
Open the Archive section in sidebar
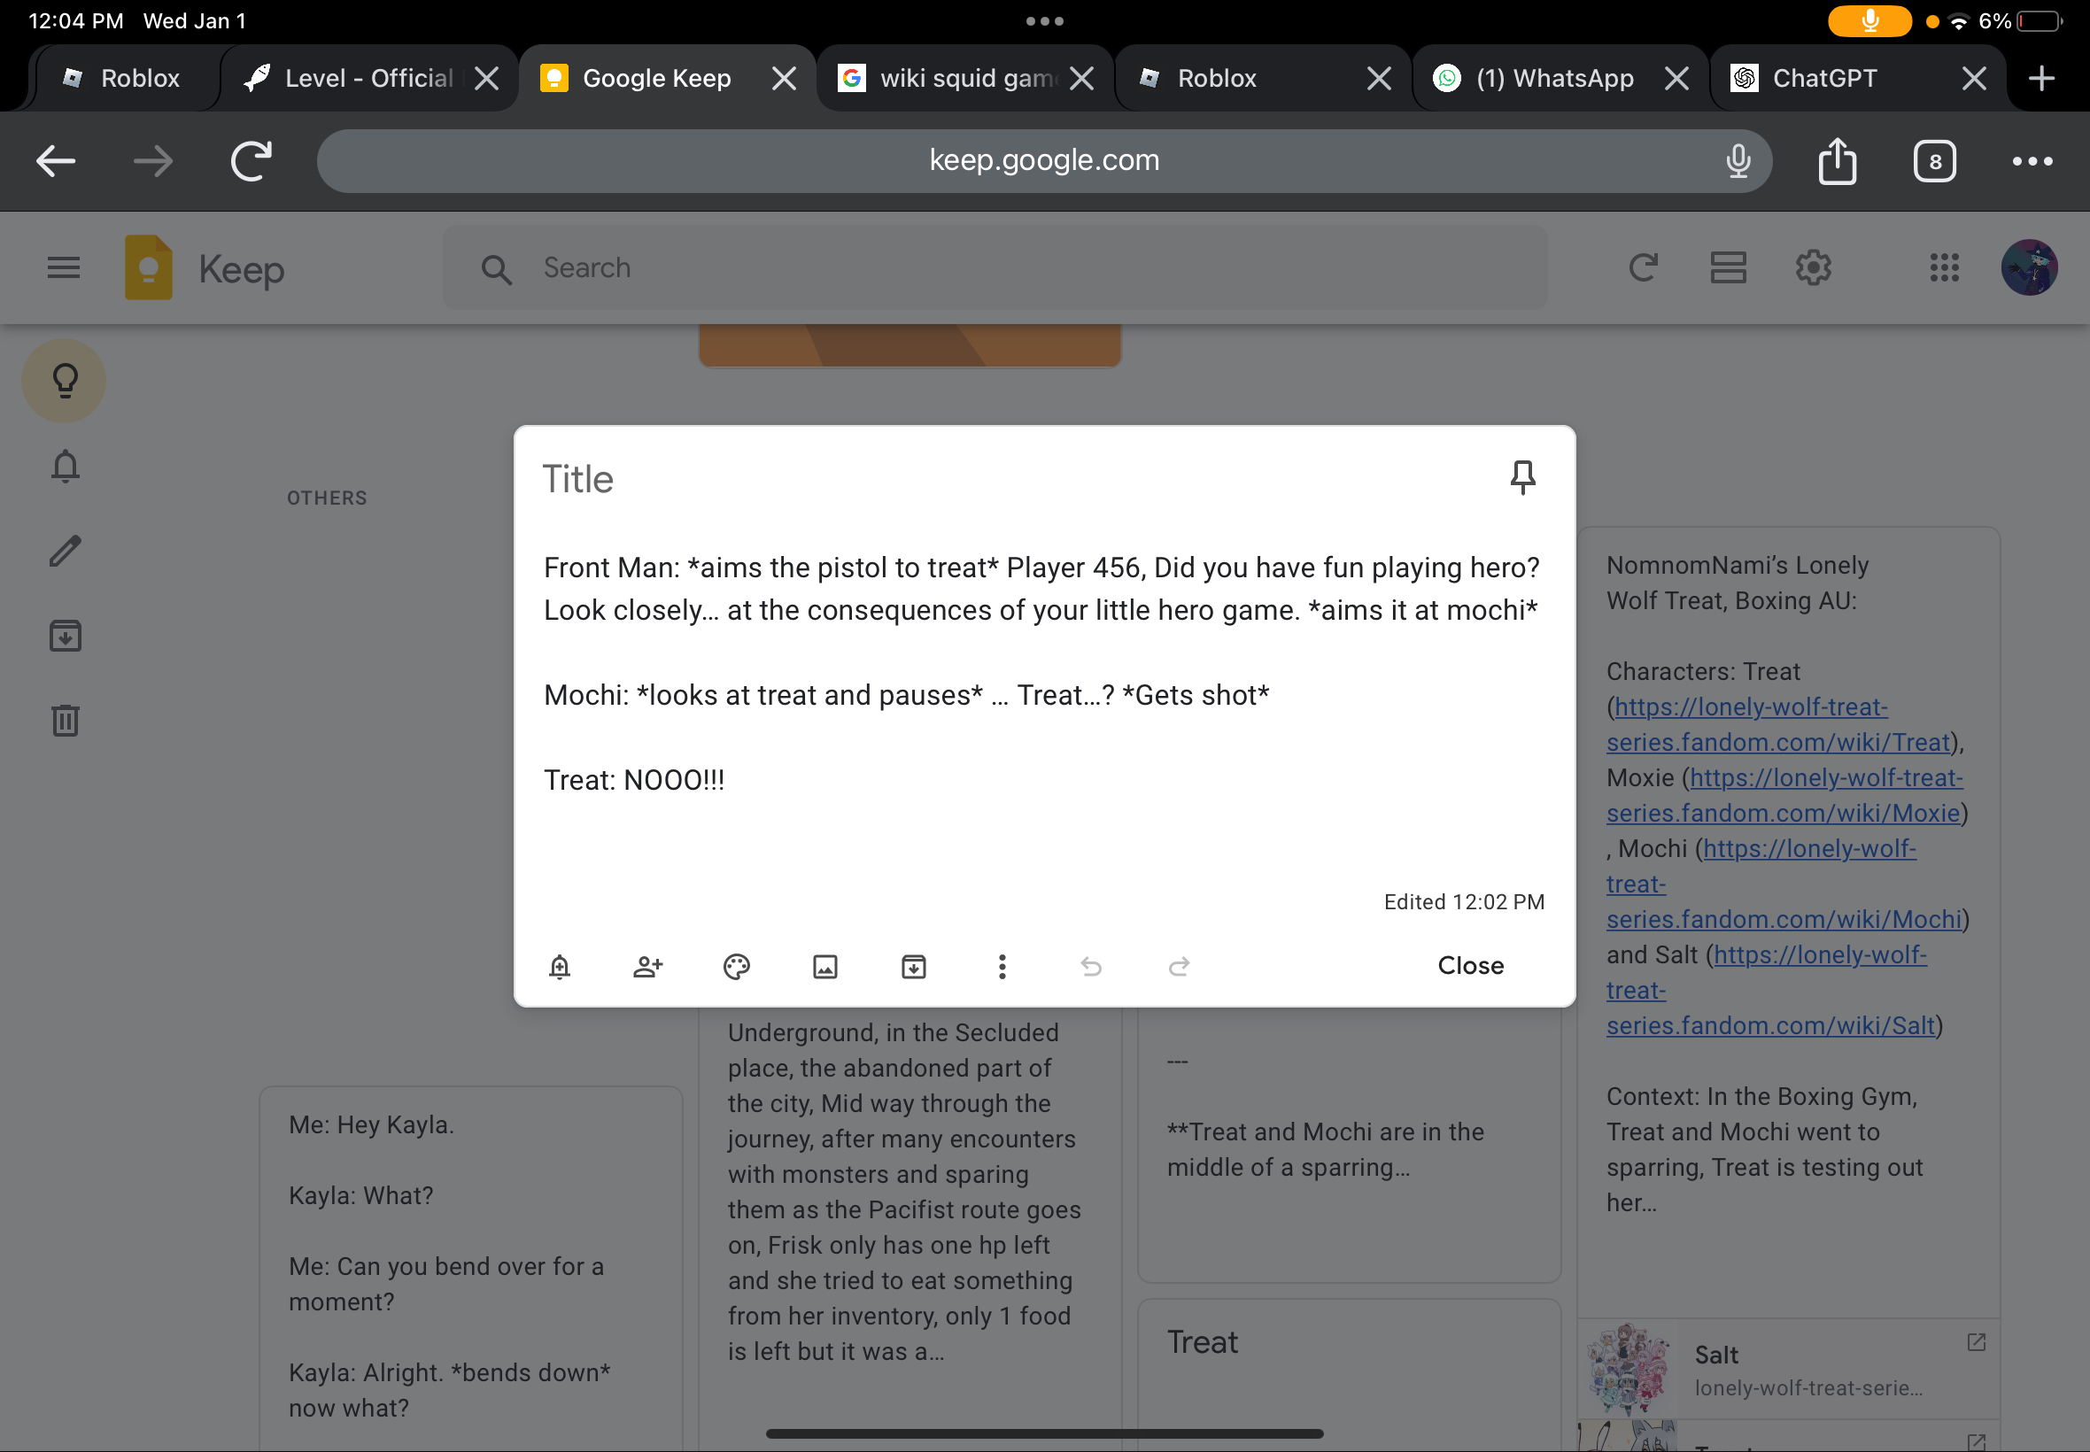tap(65, 636)
